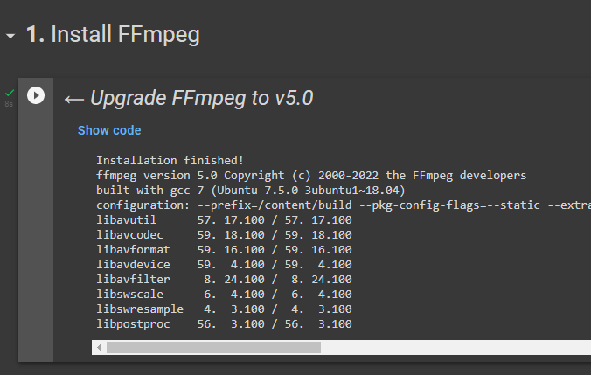The width and height of the screenshot is (591, 375).
Task: Select the 1. Install FFmpeg heading
Action: pyautogui.click(x=113, y=35)
